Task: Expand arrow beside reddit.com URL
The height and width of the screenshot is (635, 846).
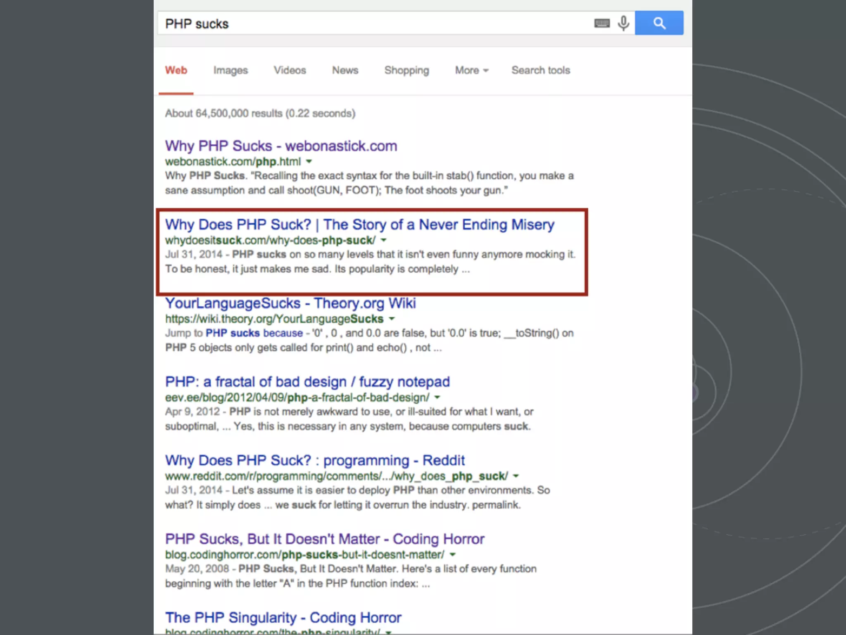Action: click(x=516, y=476)
